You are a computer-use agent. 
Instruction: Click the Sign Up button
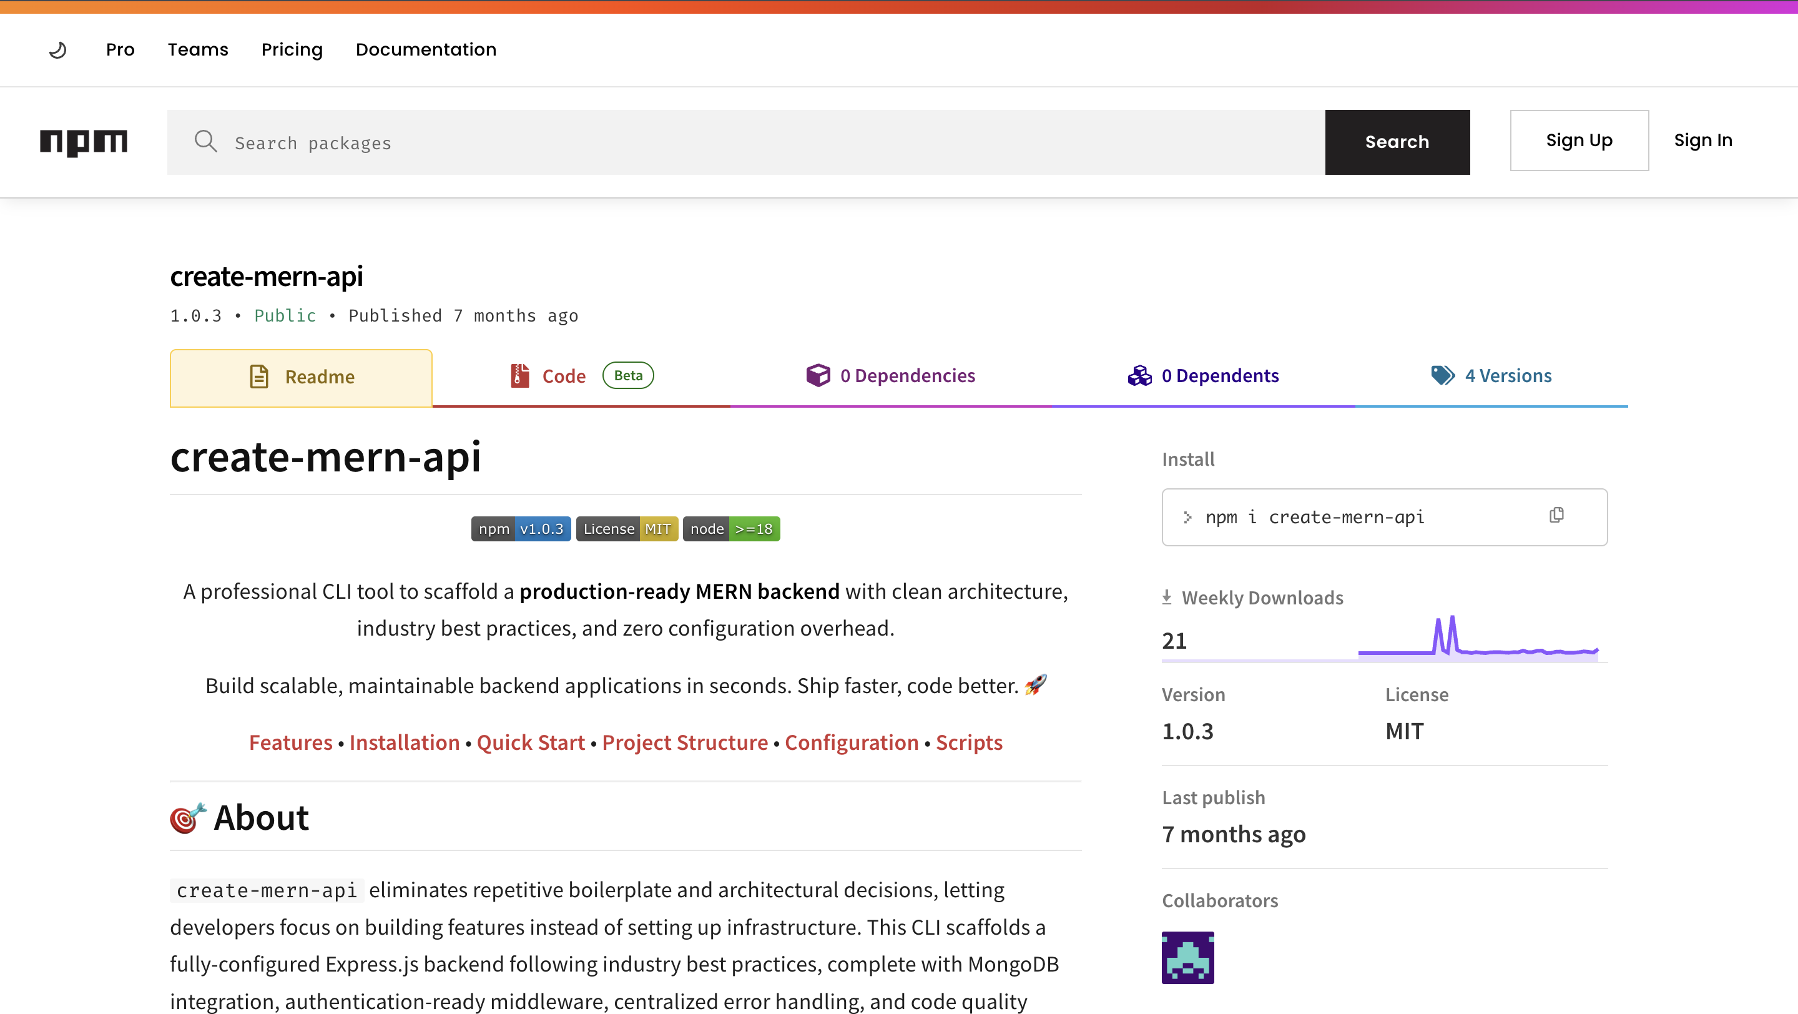click(1579, 140)
